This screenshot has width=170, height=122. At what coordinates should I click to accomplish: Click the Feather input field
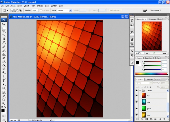point(35,10)
